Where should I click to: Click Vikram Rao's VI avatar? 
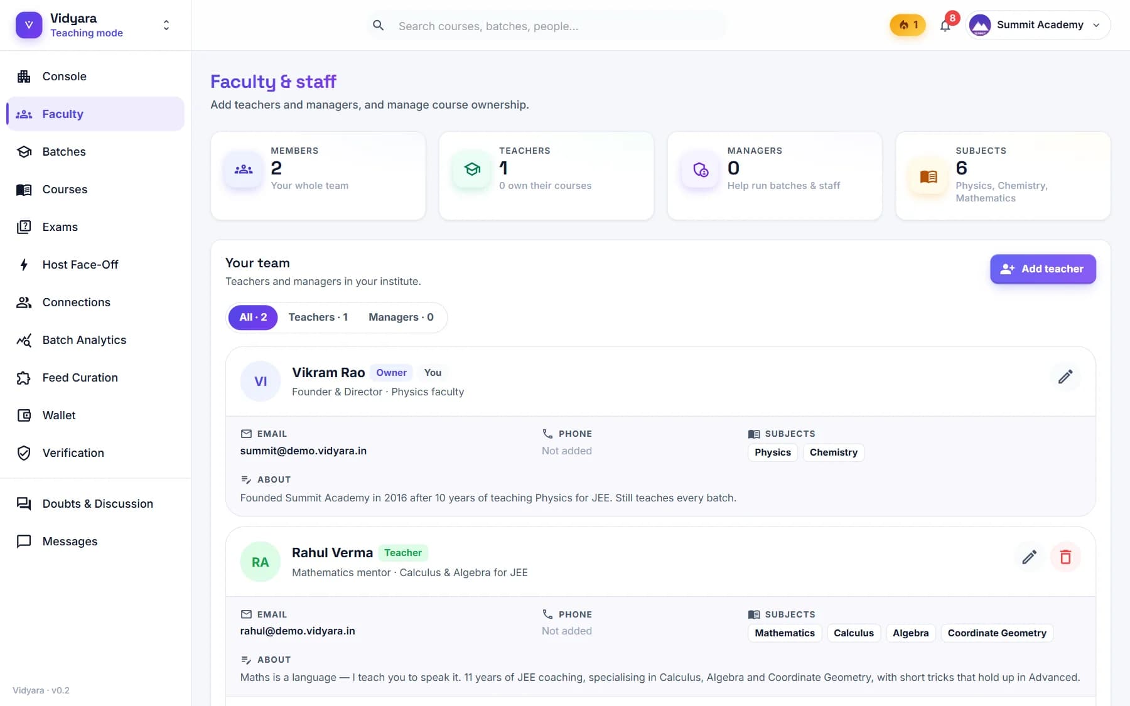[261, 382]
